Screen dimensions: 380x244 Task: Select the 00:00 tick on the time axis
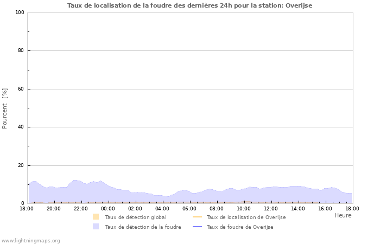point(108,208)
